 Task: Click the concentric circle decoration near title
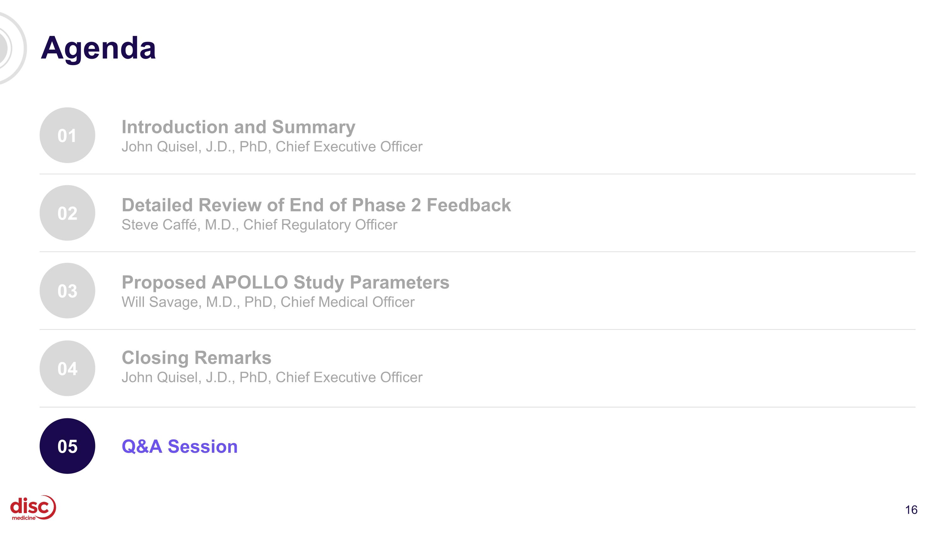pos(11,48)
